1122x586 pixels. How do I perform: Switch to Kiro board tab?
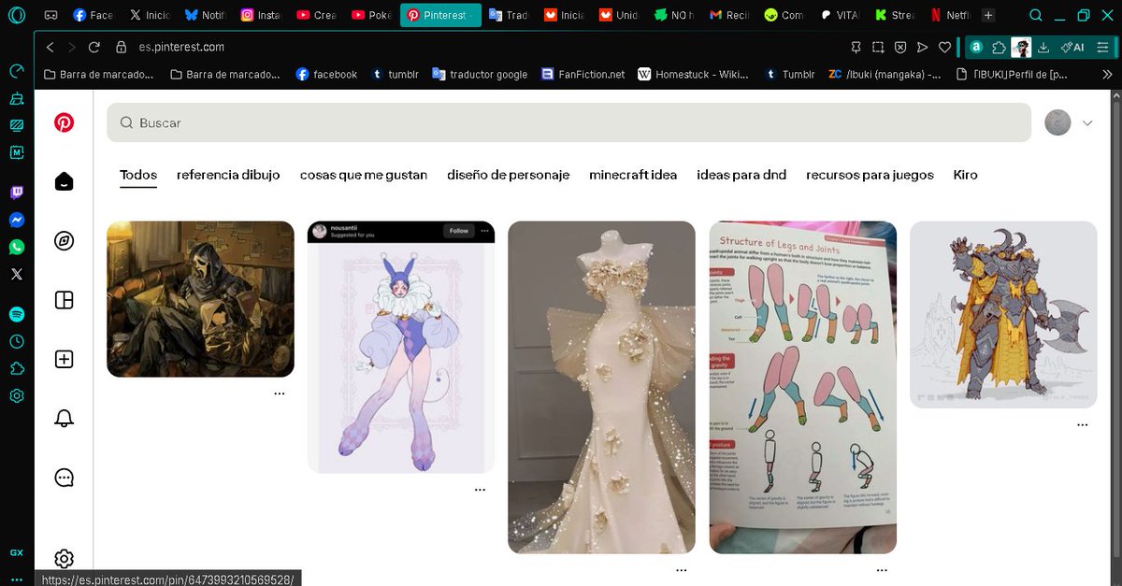(x=966, y=175)
